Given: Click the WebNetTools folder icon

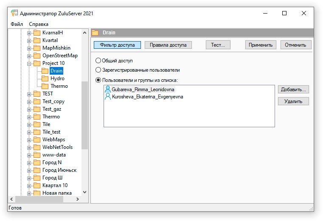Looking at the screenshot, I should click(37, 147).
